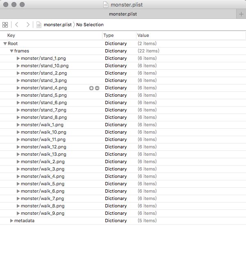Expand monster/walk_1.png entry
The image size is (246, 257).
18,125
